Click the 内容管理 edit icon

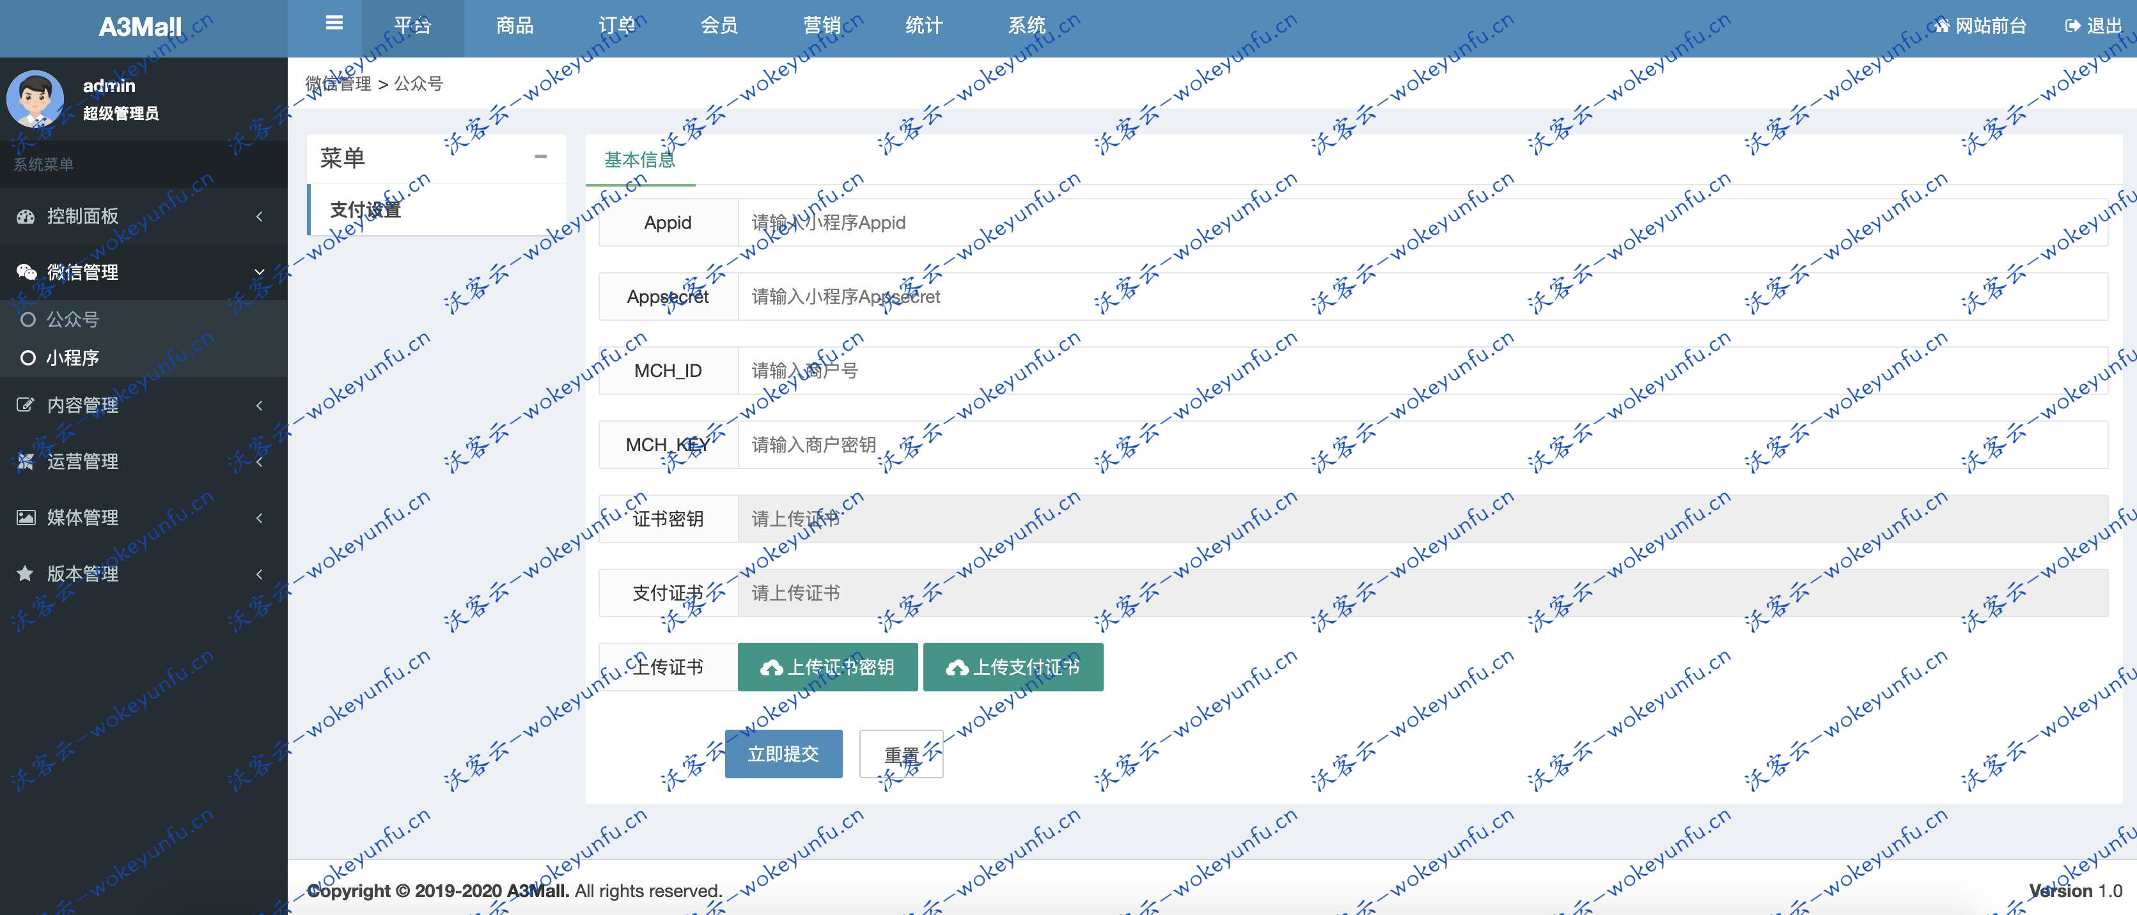(x=26, y=404)
